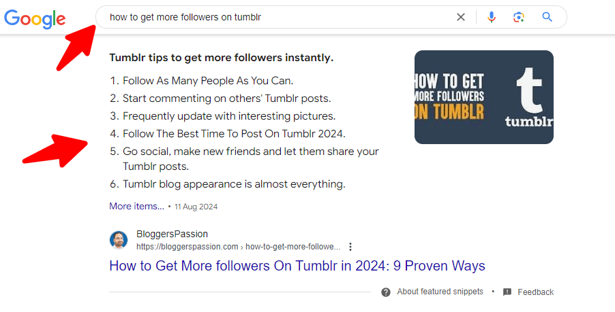615x312 pixels.
Task: Click the "Follow As Many People As You Can" item
Action: coord(208,81)
